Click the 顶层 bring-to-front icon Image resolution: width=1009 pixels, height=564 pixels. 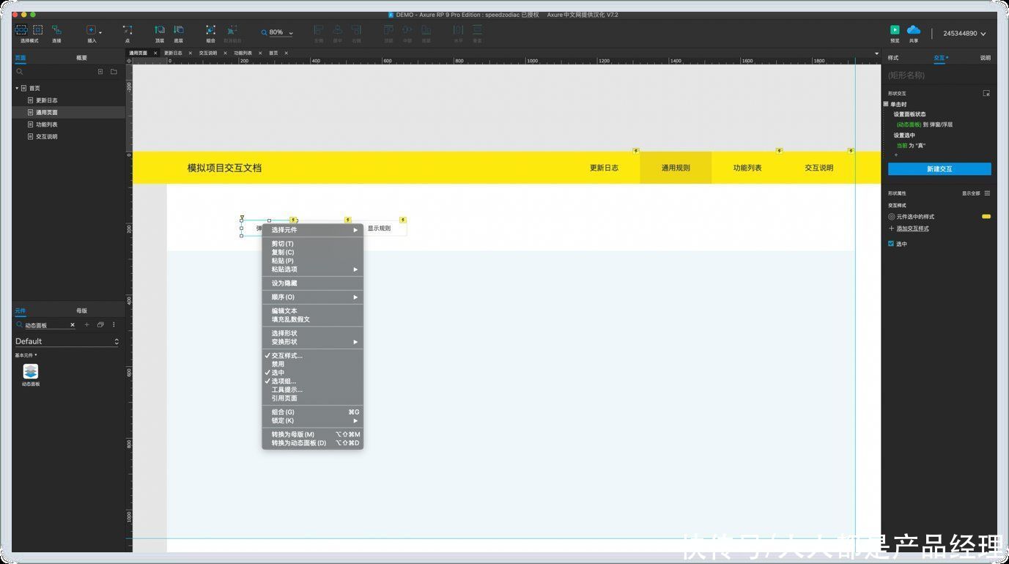(x=160, y=30)
